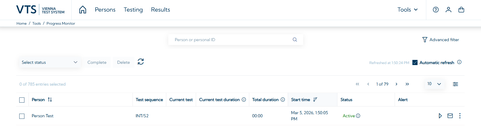Click the envelope icon for Person Test
The width and height of the screenshot is (481, 126).
450,116
